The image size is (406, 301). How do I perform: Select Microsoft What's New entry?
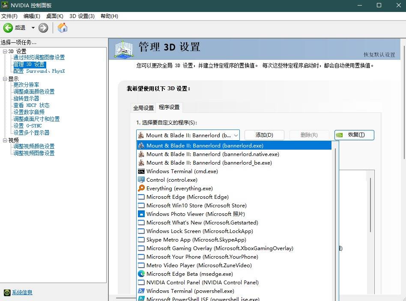point(234,222)
